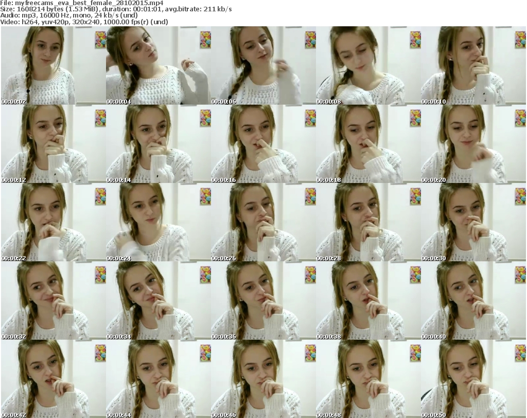Select the frame marked 00:00:20
Screen dimensions: 527x418
click(x=473, y=144)
